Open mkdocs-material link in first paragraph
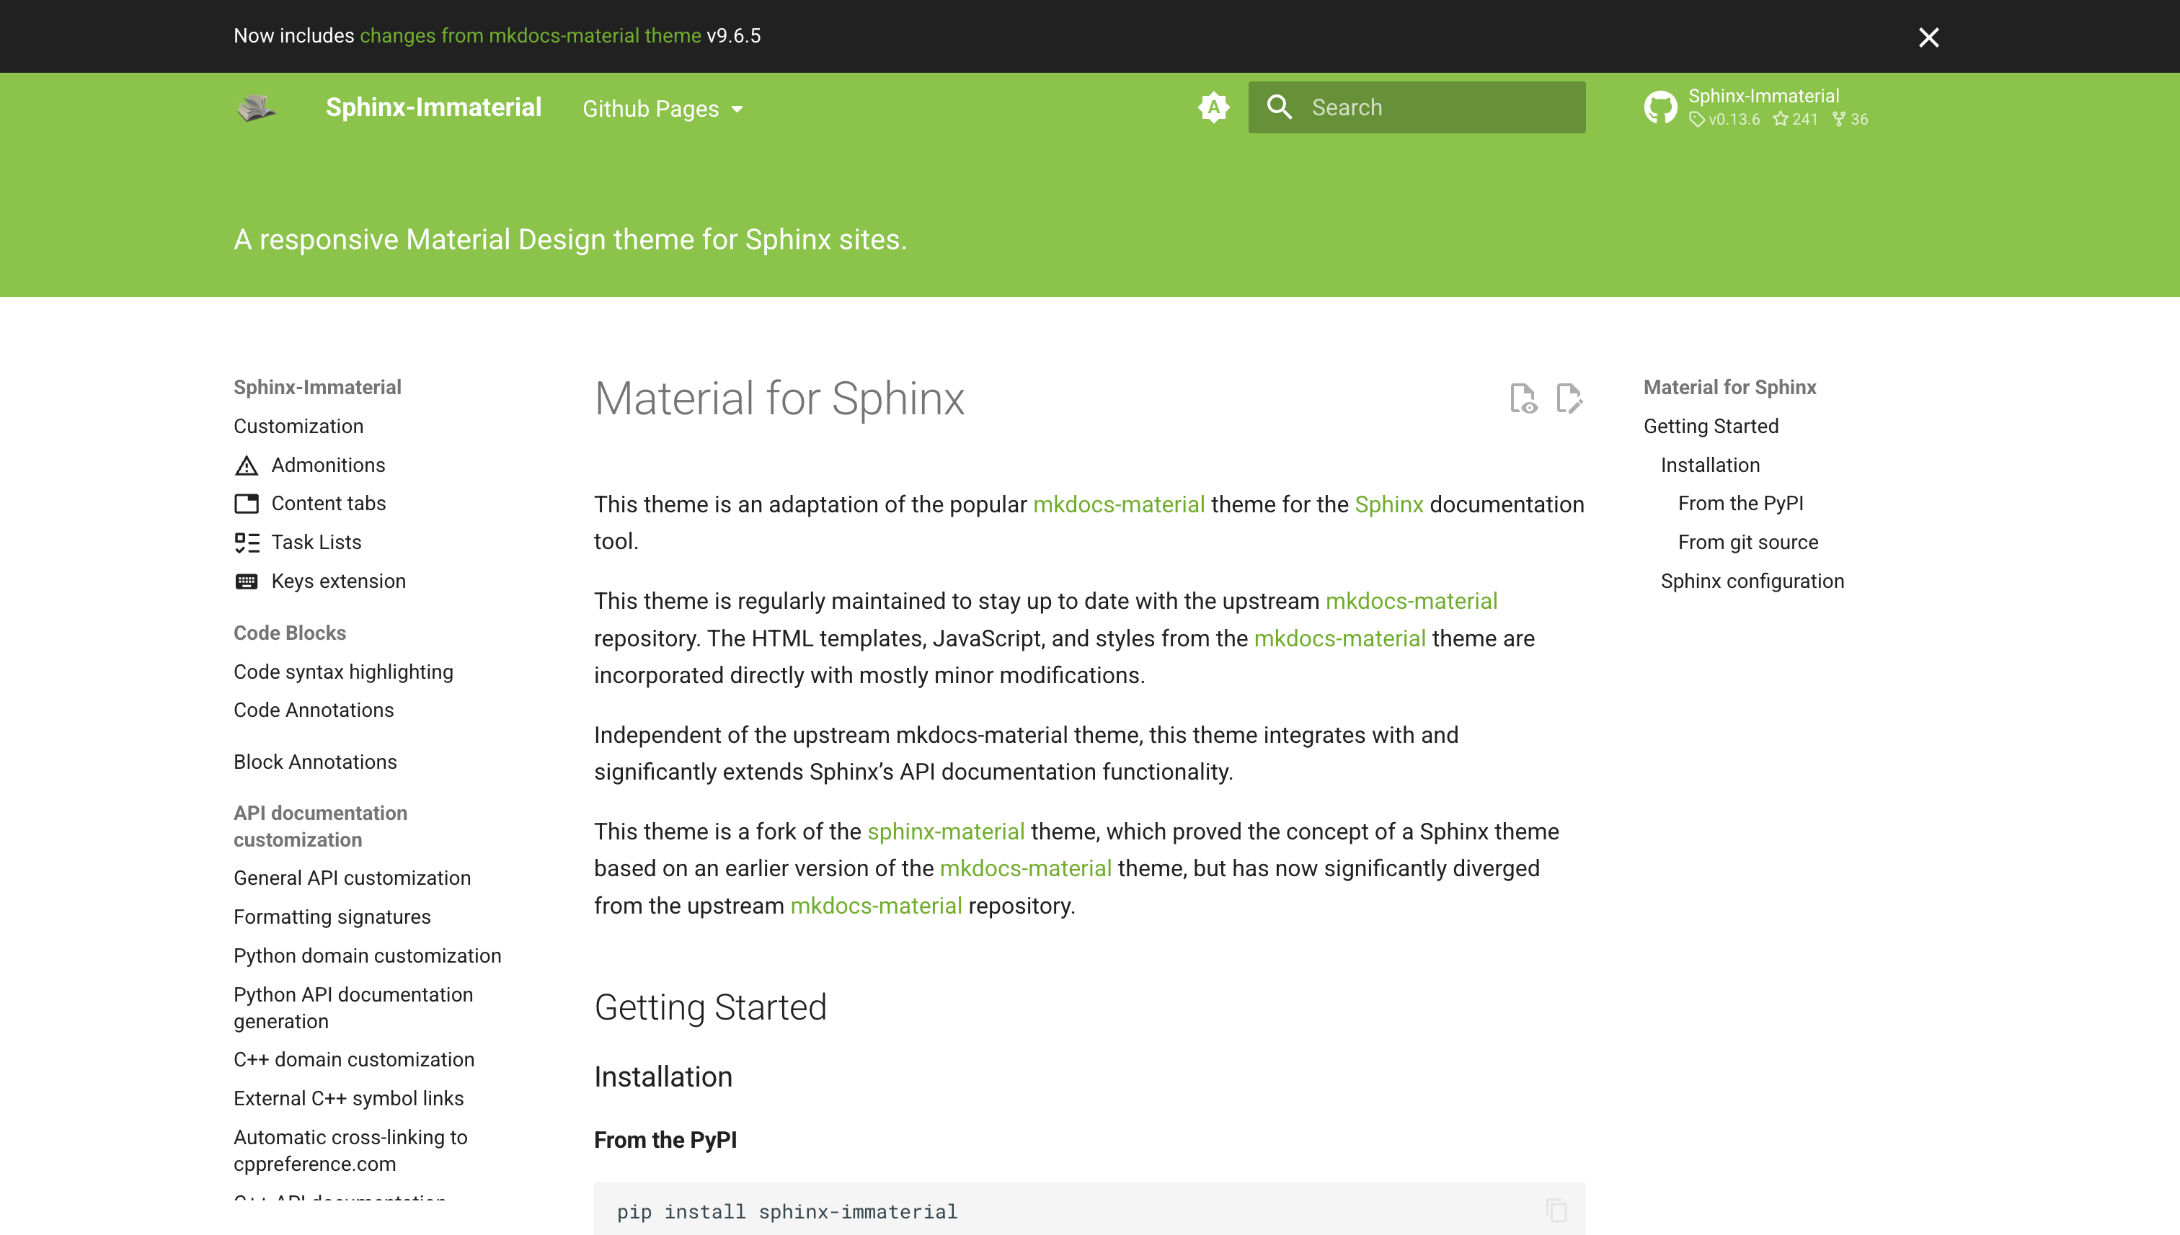 [x=1118, y=504]
